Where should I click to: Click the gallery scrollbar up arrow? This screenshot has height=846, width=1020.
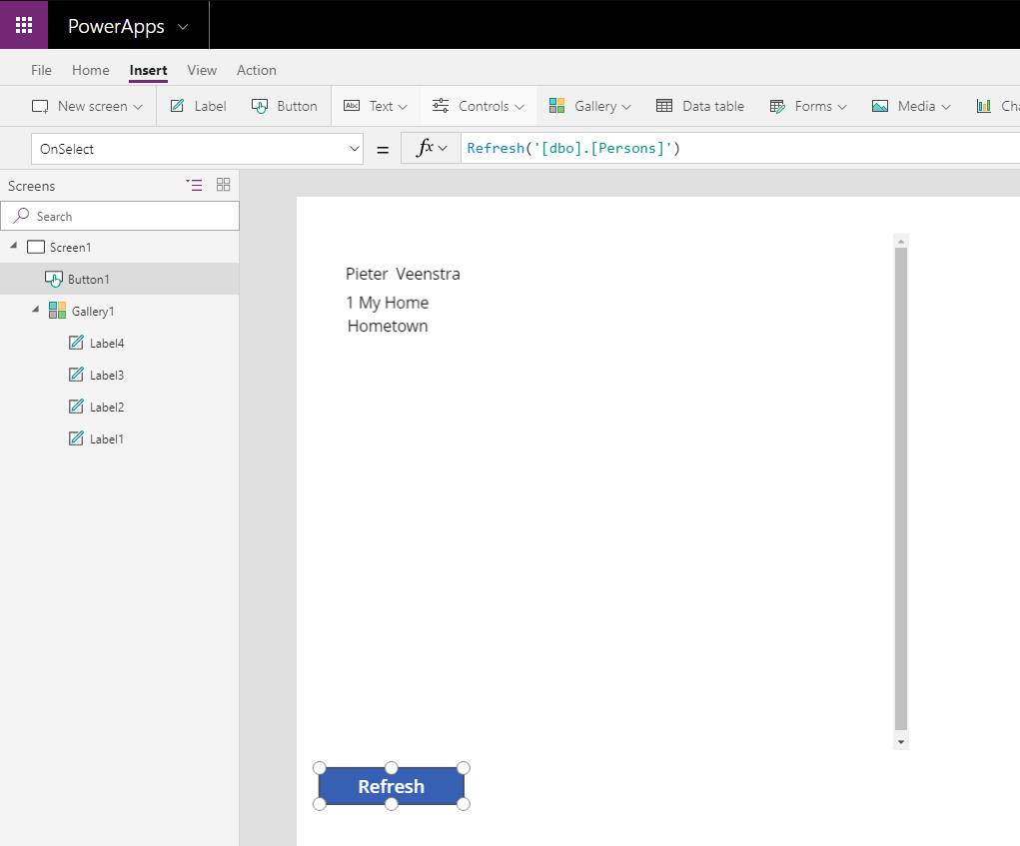coord(901,242)
